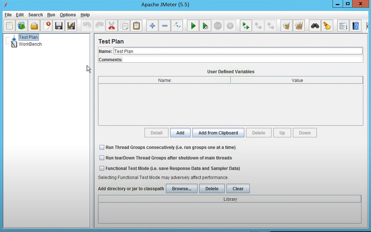371x232 pixels.
Task: Click the Search binoculars icon
Action: (x=315, y=26)
